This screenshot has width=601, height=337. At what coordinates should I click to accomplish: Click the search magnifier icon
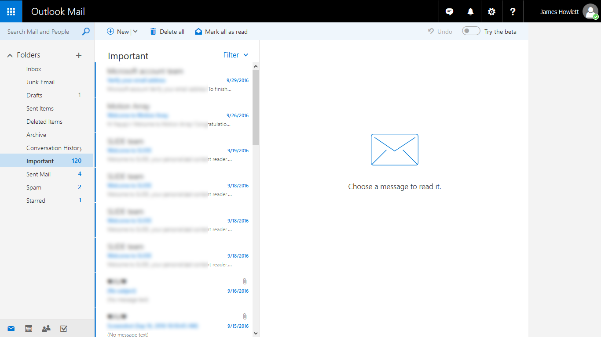pyautogui.click(x=86, y=32)
